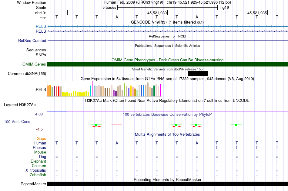Select the OMIM Genes track label
The image size is (288, 191).
pyautogui.click(x=34, y=64)
